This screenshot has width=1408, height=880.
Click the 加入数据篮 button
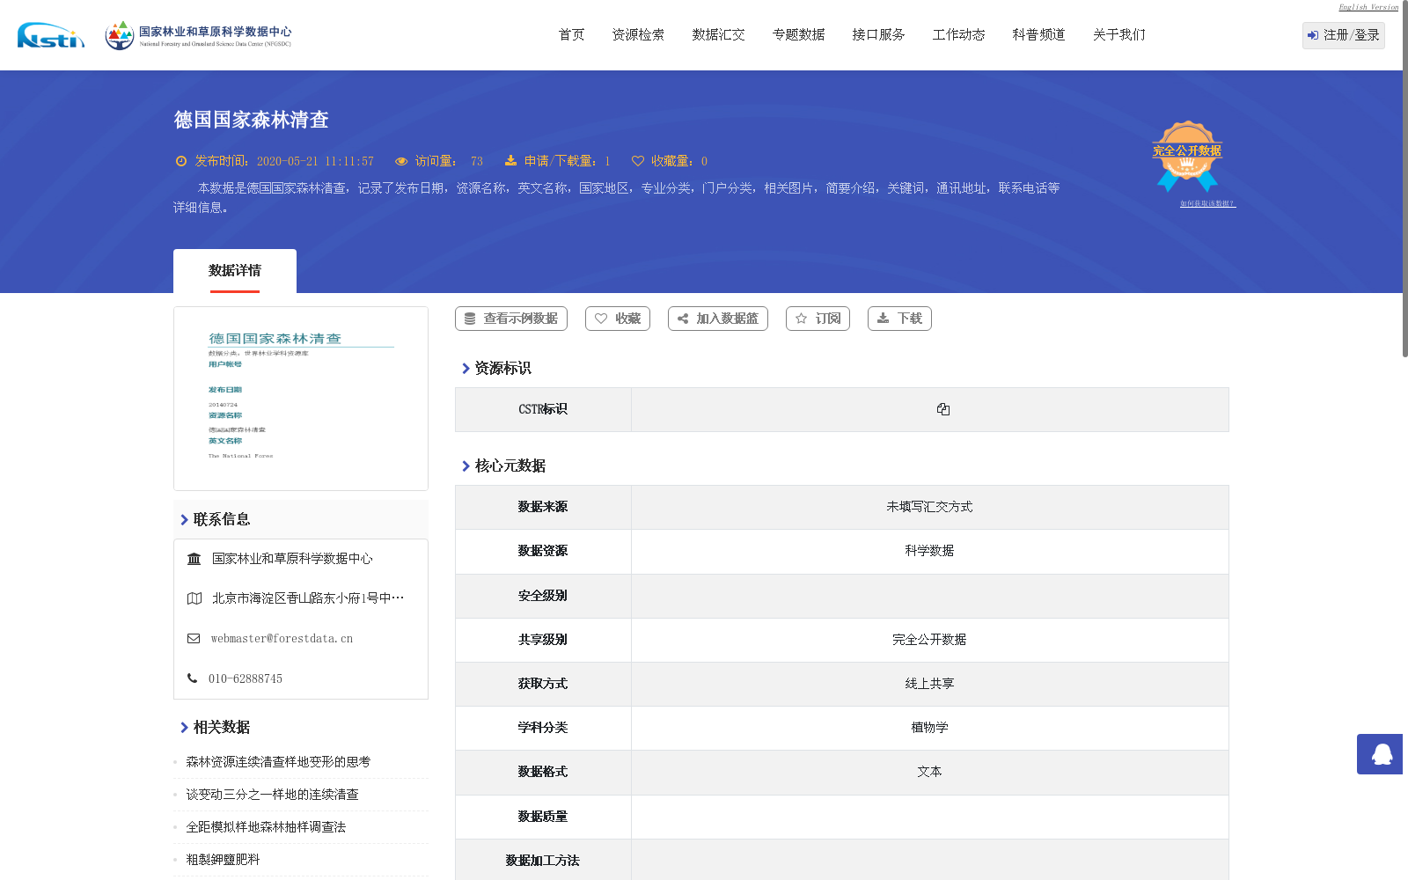pyautogui.click(x=718, y=319)
